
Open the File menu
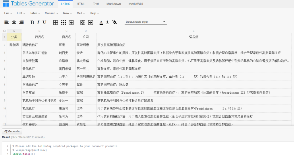click(x=8, y=13)
